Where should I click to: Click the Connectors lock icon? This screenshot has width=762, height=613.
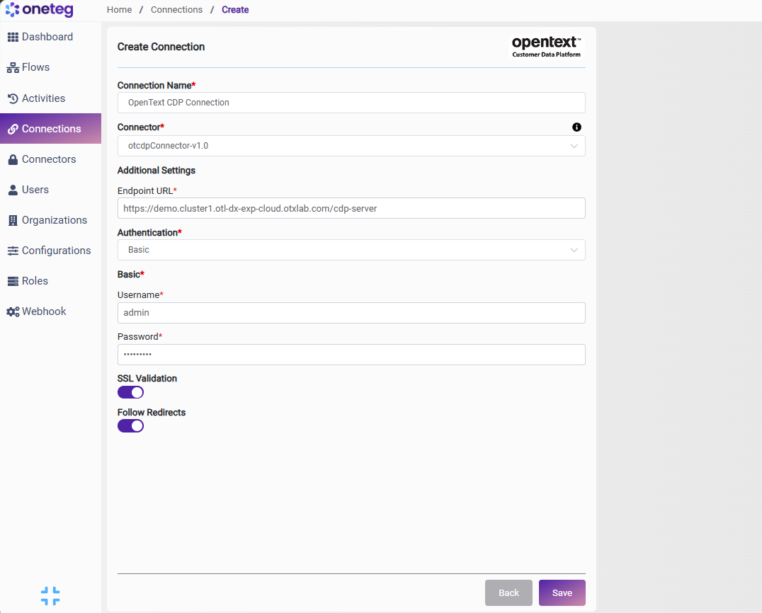[13, 160]
